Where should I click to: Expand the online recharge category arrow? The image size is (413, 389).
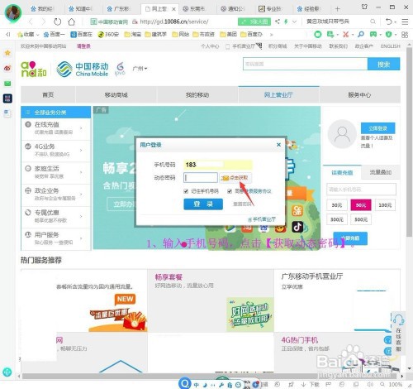point(81,128)
